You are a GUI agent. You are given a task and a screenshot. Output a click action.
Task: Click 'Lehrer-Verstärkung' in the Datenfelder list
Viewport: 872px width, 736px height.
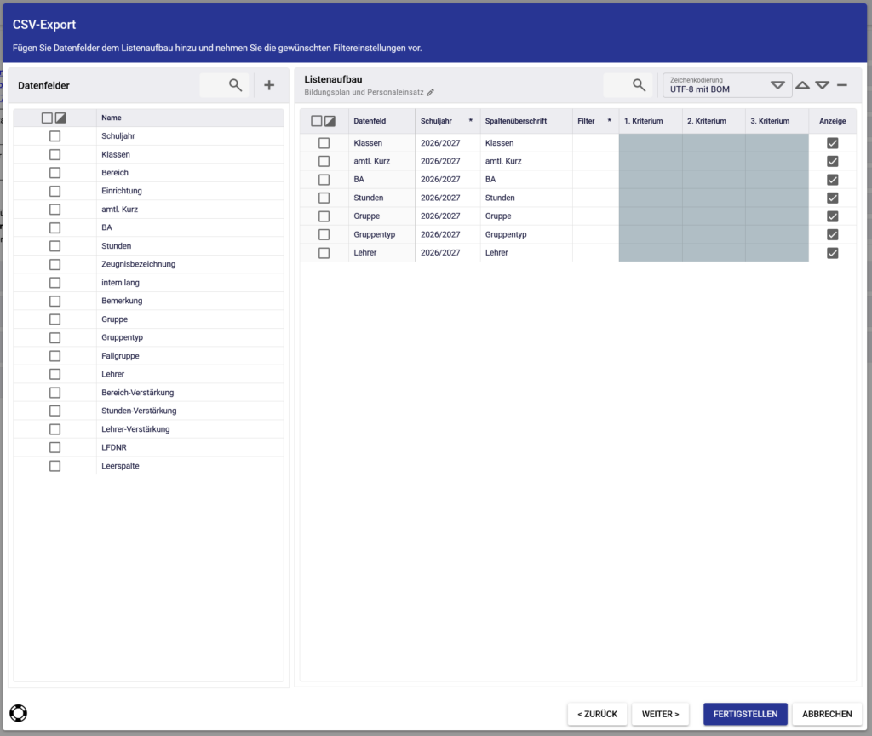[x=135, y=429]
